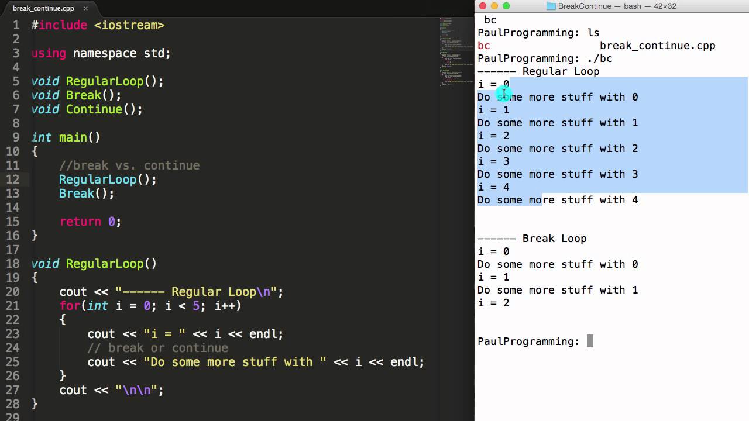Image resolution: width=749 pixels, height=421 pixels.
Task: Click the 'RegularLoop();' call inside main
Action: (108, 180)
